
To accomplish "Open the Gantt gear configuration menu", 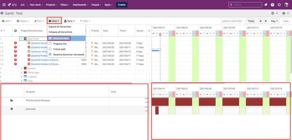I will click(286, 13).
